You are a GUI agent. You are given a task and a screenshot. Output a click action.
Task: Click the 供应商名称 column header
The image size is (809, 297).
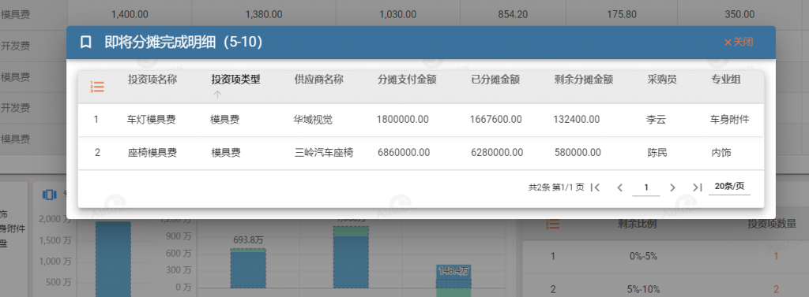[319, 80]
